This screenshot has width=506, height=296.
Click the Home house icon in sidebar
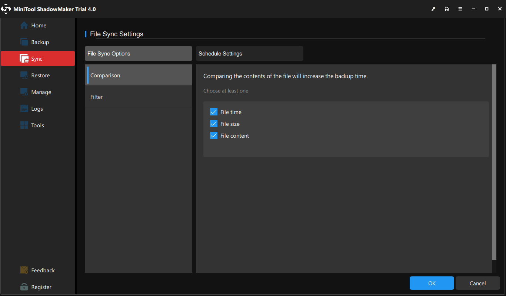pos(24,26)
